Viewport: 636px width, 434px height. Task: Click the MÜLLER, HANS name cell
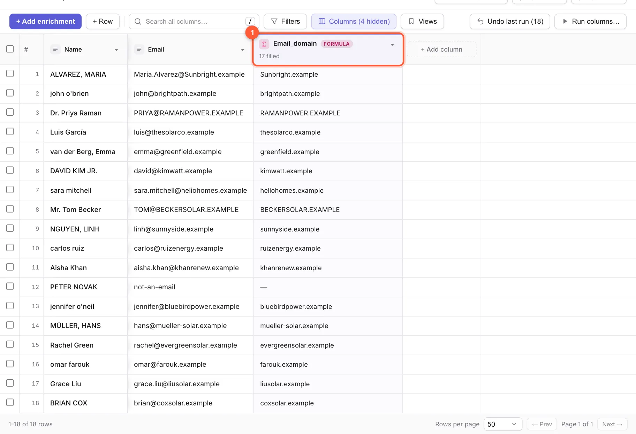click(x=85, y=326)
